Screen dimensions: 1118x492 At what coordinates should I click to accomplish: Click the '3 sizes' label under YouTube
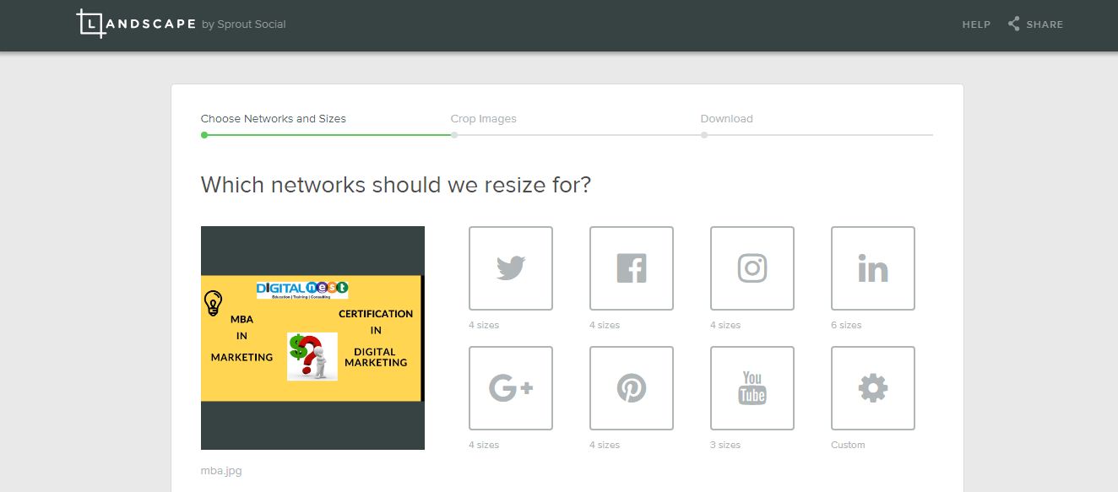(725, 445)
